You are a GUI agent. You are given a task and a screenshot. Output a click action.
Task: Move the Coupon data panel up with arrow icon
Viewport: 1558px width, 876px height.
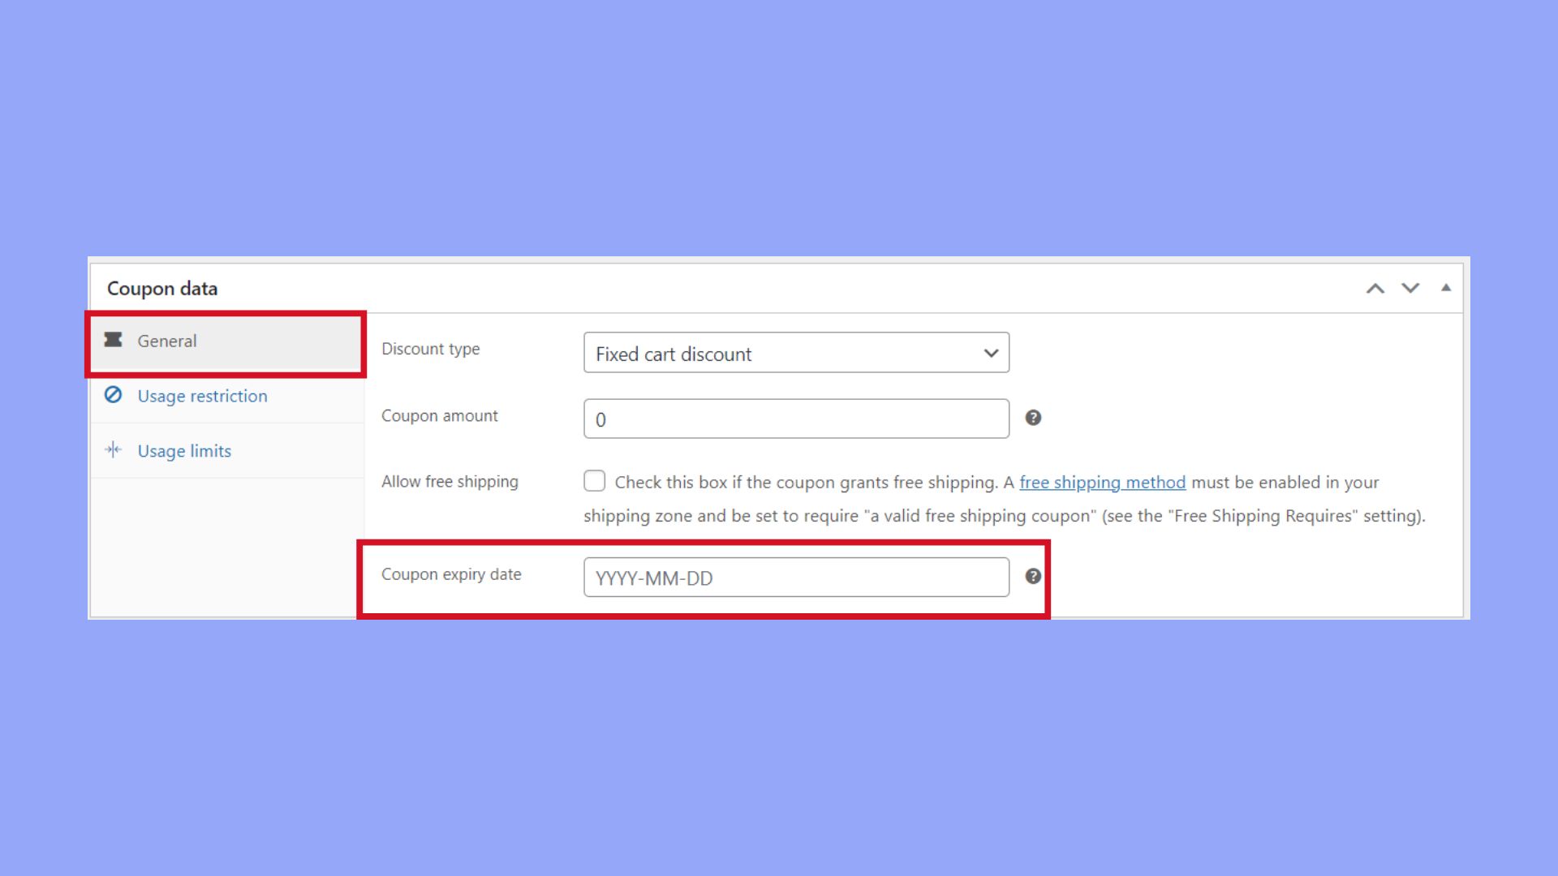point(1374,287)
